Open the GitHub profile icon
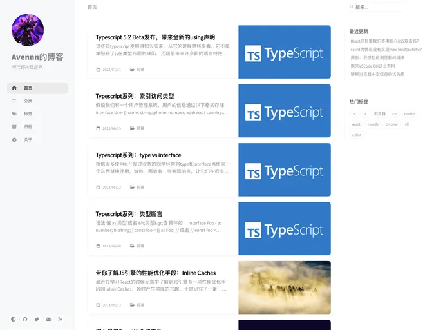Image resolution: width=443 pixels, height=330 pixels. coord(25,319)
